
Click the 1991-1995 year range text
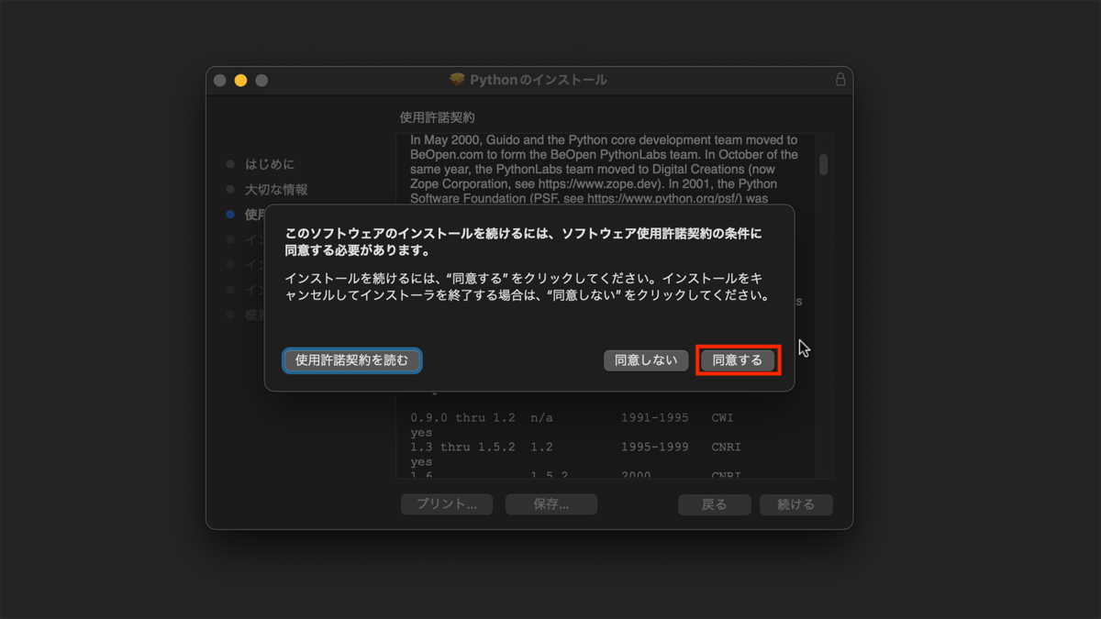click(654, 418)
